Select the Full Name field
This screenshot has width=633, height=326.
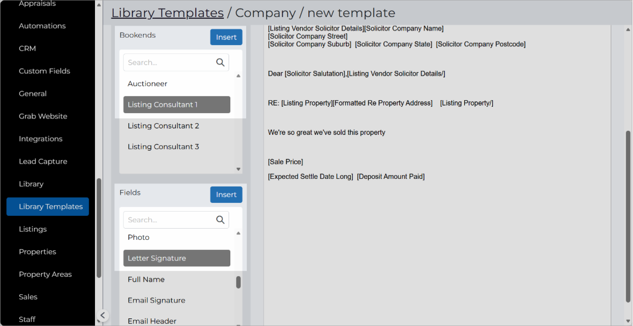(146, 279)
